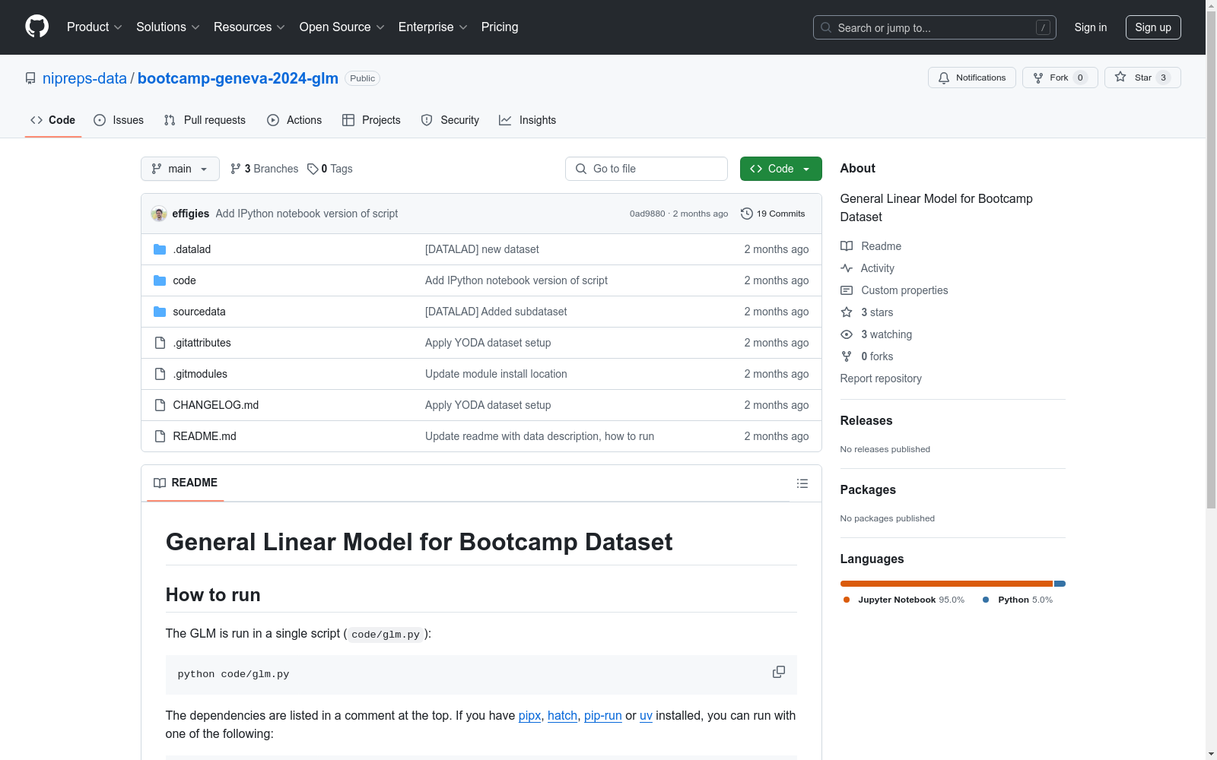
Task: Click the commit history clock icon
Action: click(x=747, y=214)
